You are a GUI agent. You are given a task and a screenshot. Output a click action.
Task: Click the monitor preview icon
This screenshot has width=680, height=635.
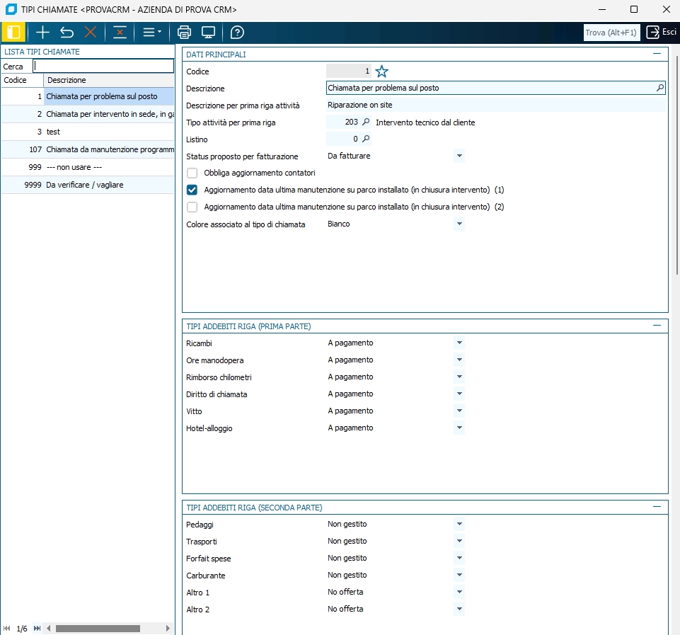coord(208,33)
